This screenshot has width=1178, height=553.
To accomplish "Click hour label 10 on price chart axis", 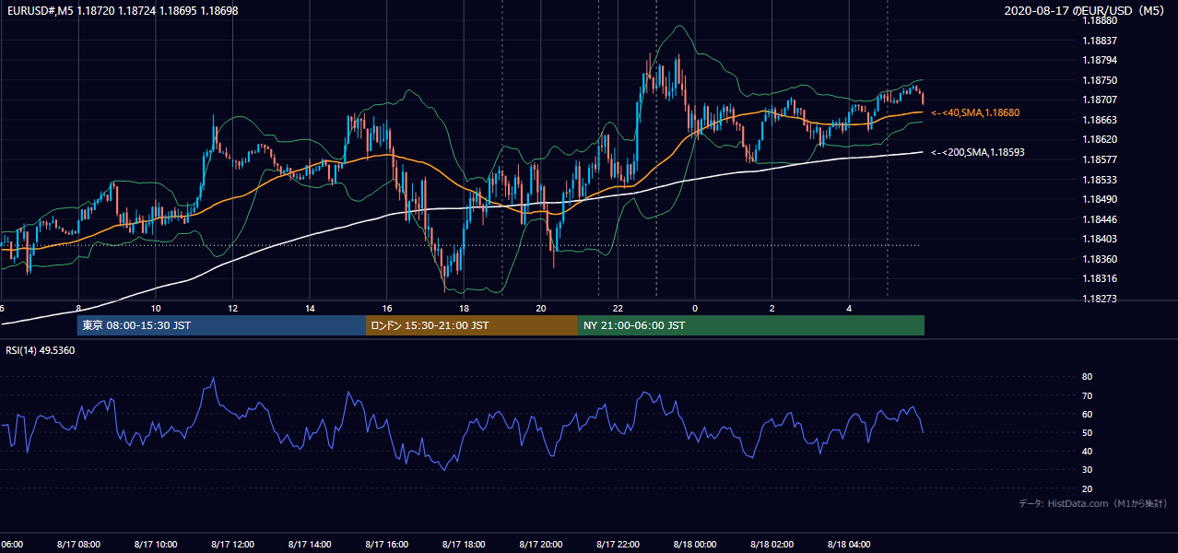I will (156, 309).
